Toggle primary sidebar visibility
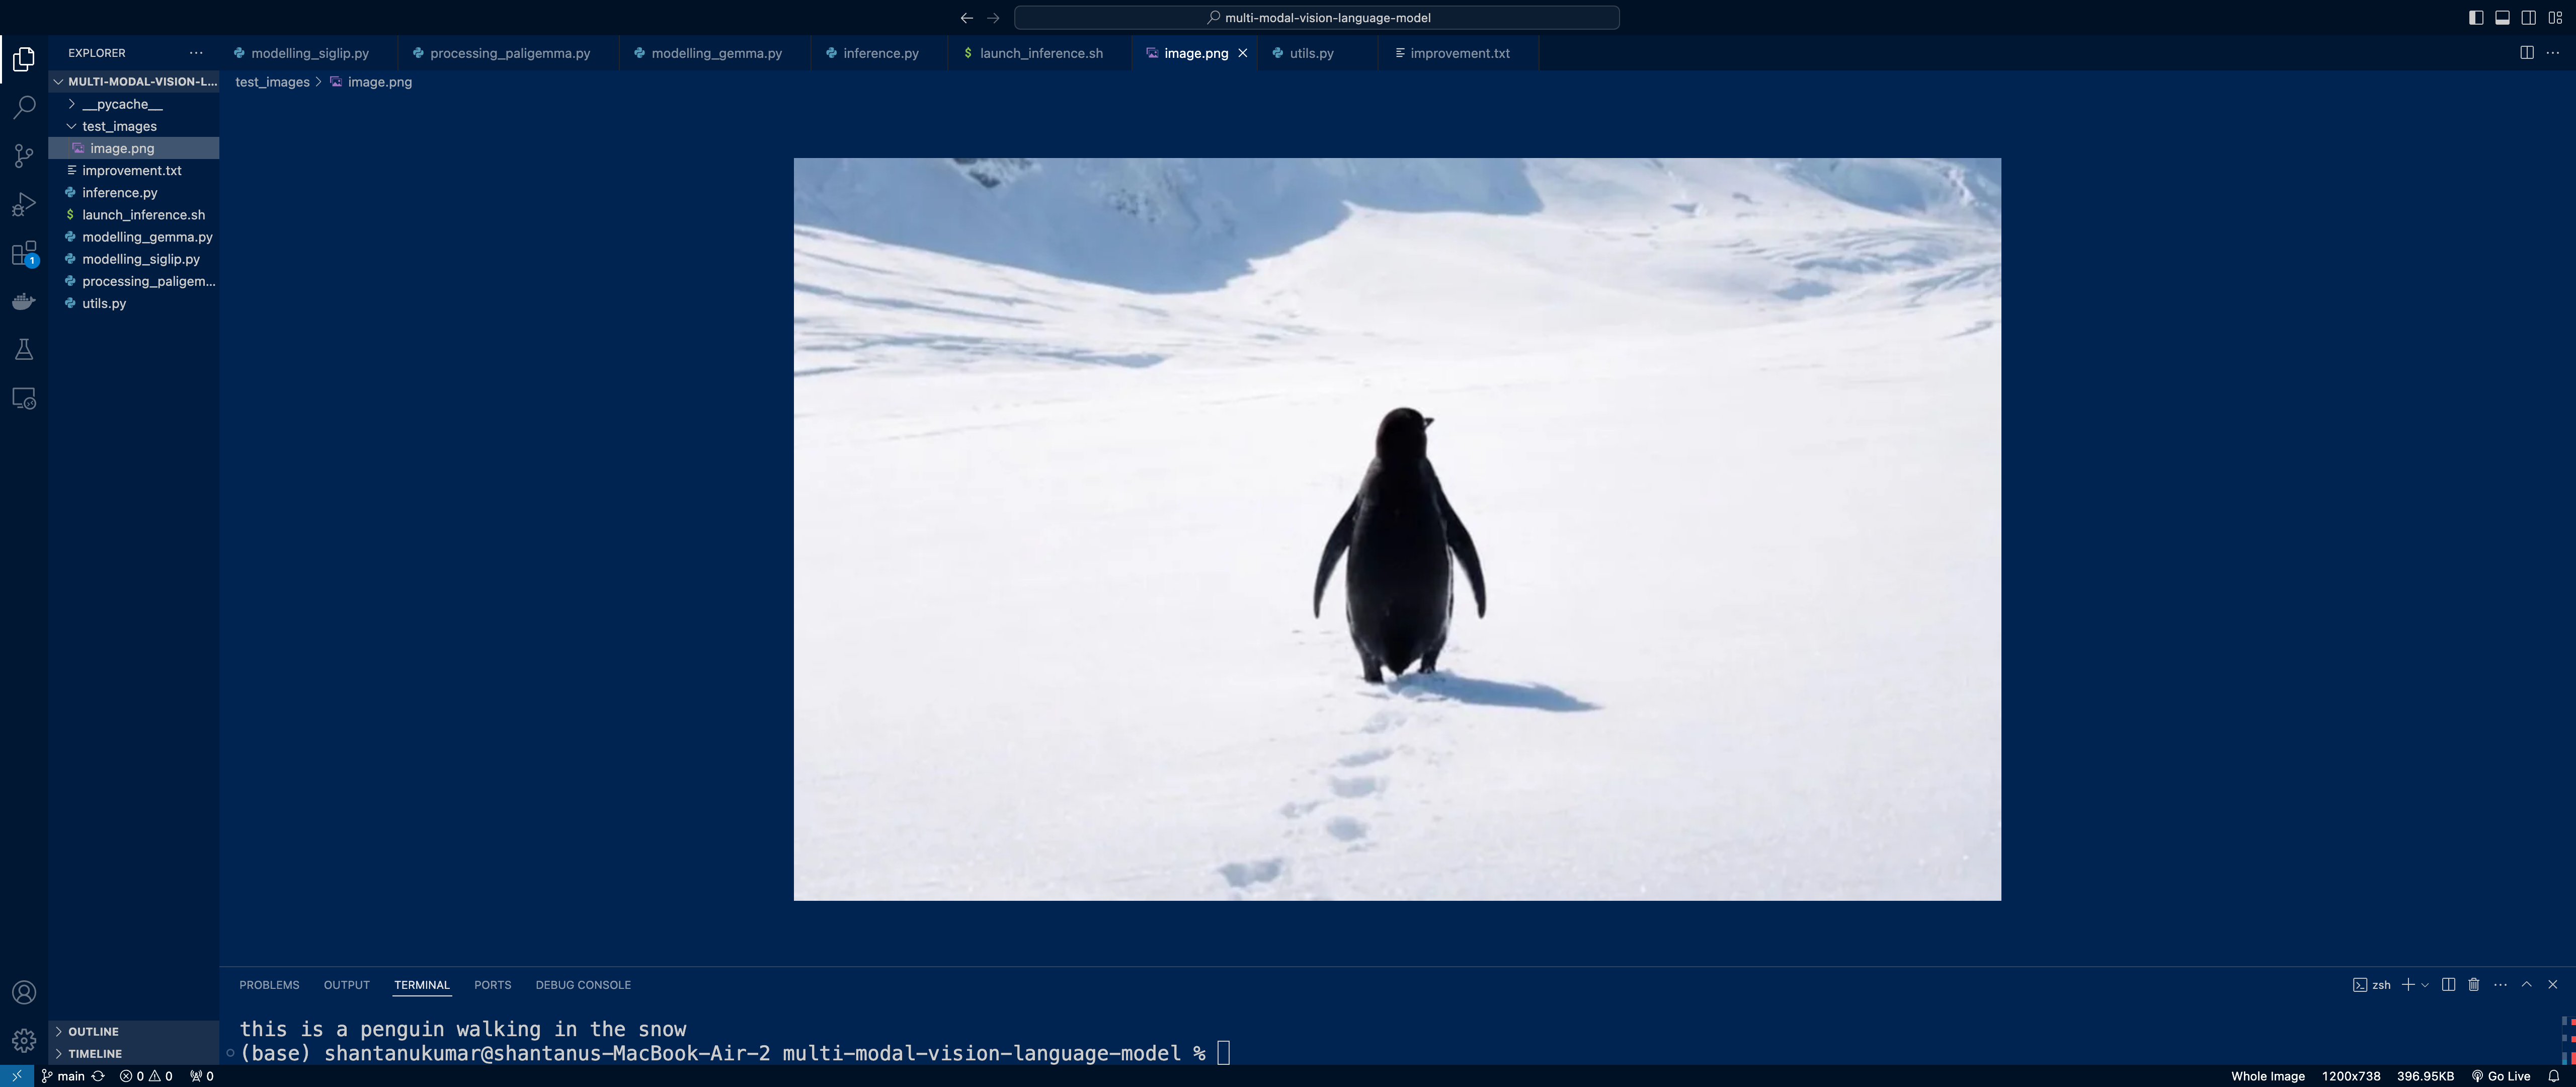This screenshot has height=1087, width=2576. click(2476, 18)
